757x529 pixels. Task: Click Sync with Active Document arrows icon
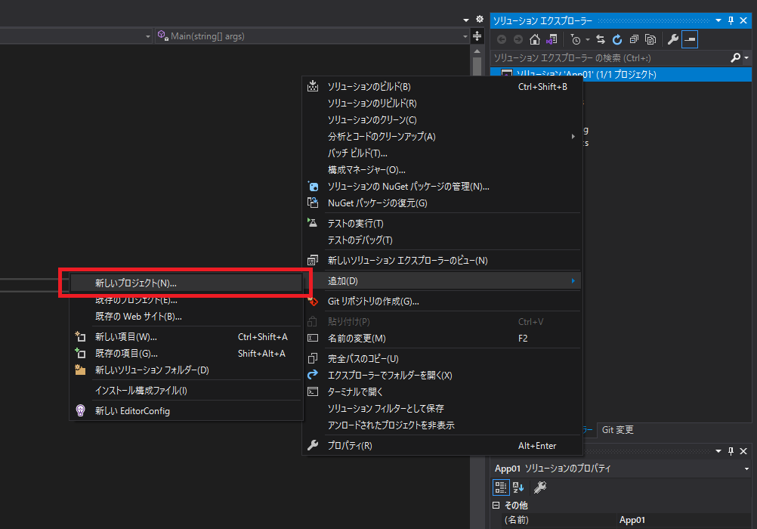(601, 40)
